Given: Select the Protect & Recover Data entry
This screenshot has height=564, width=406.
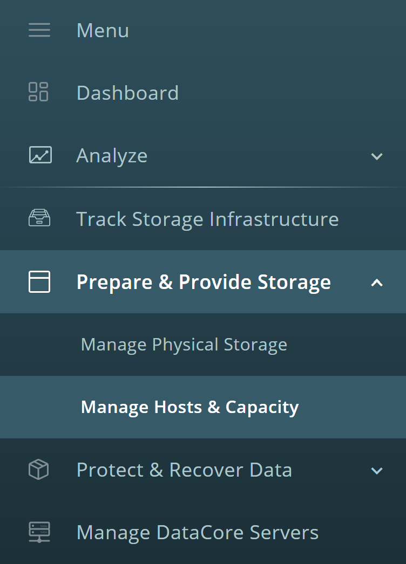Looking at the screenshot, I should pyautogui.click(x=185, y=470).
